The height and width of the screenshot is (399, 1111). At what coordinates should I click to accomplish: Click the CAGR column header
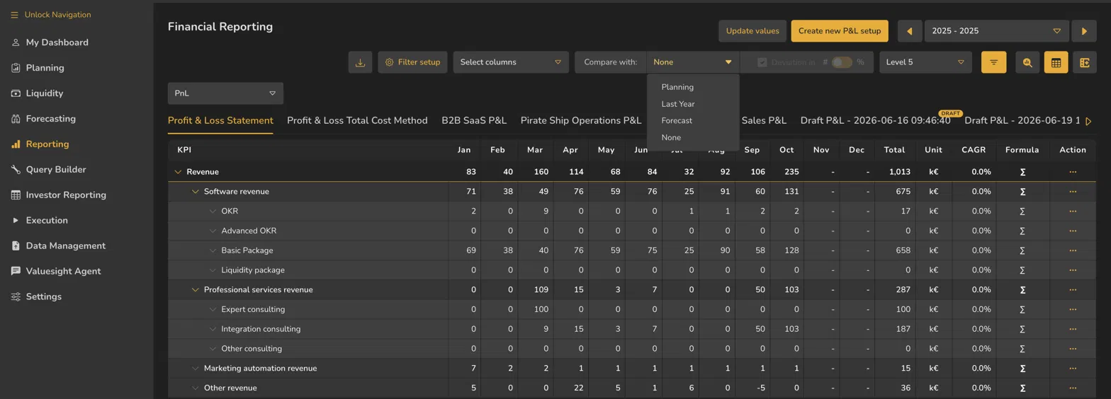tap(974, 150)
